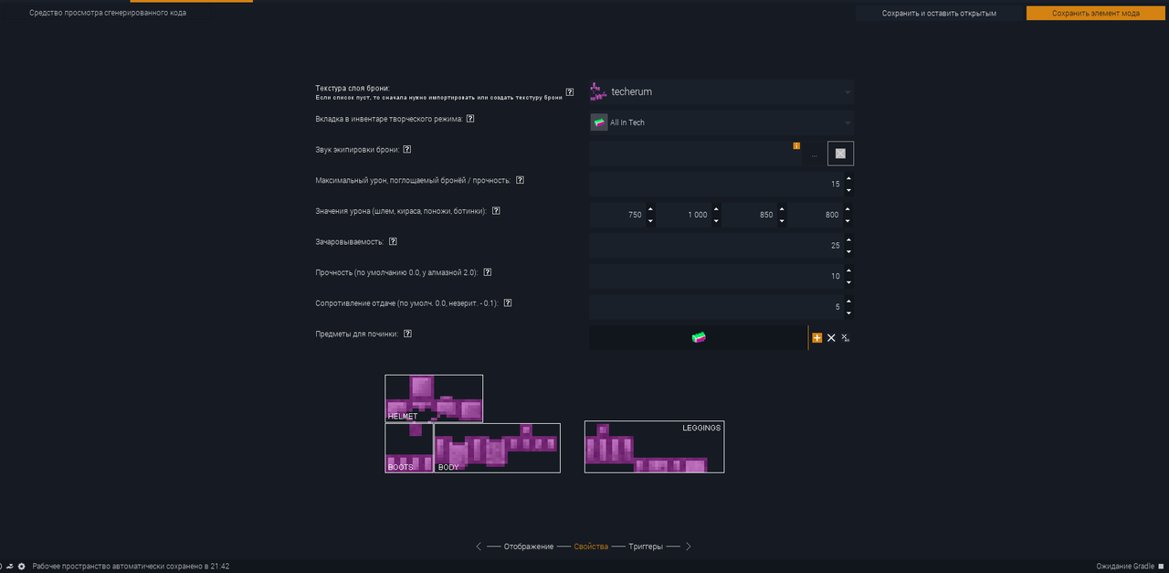Click the armor equip sound text field

click(696, 154)
